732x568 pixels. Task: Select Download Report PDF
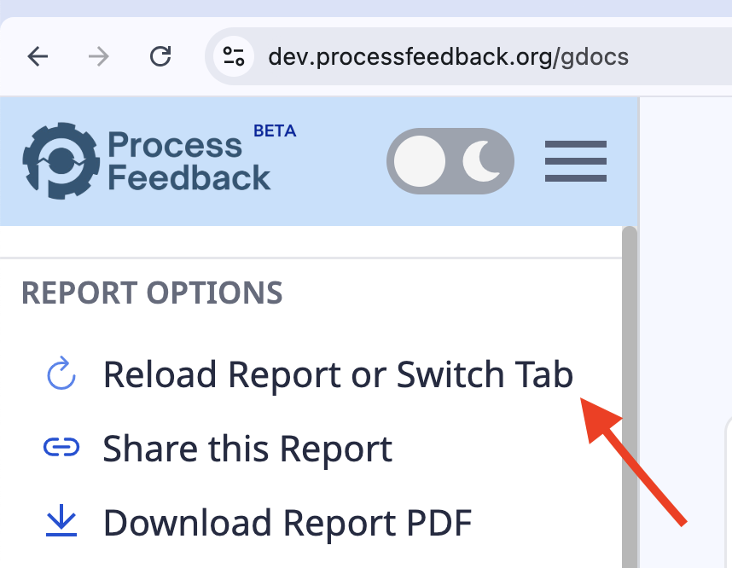tap(288, 523)
